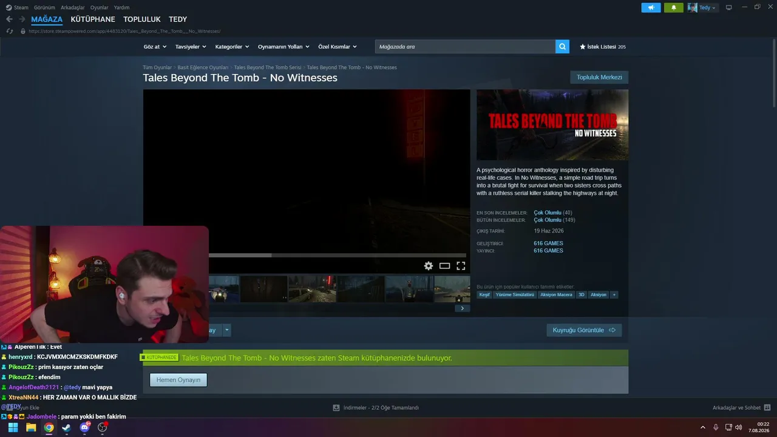Viewport: 777px width, 437px height.
Task: Click the OBS icon on the taskbar
Action: click(103, 427)
